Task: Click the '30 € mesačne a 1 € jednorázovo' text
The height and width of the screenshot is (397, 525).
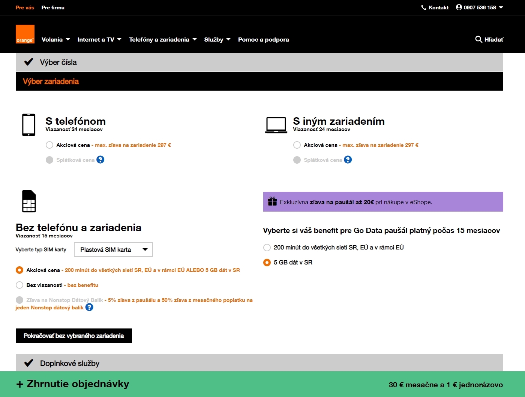Action: click(446, 385)
